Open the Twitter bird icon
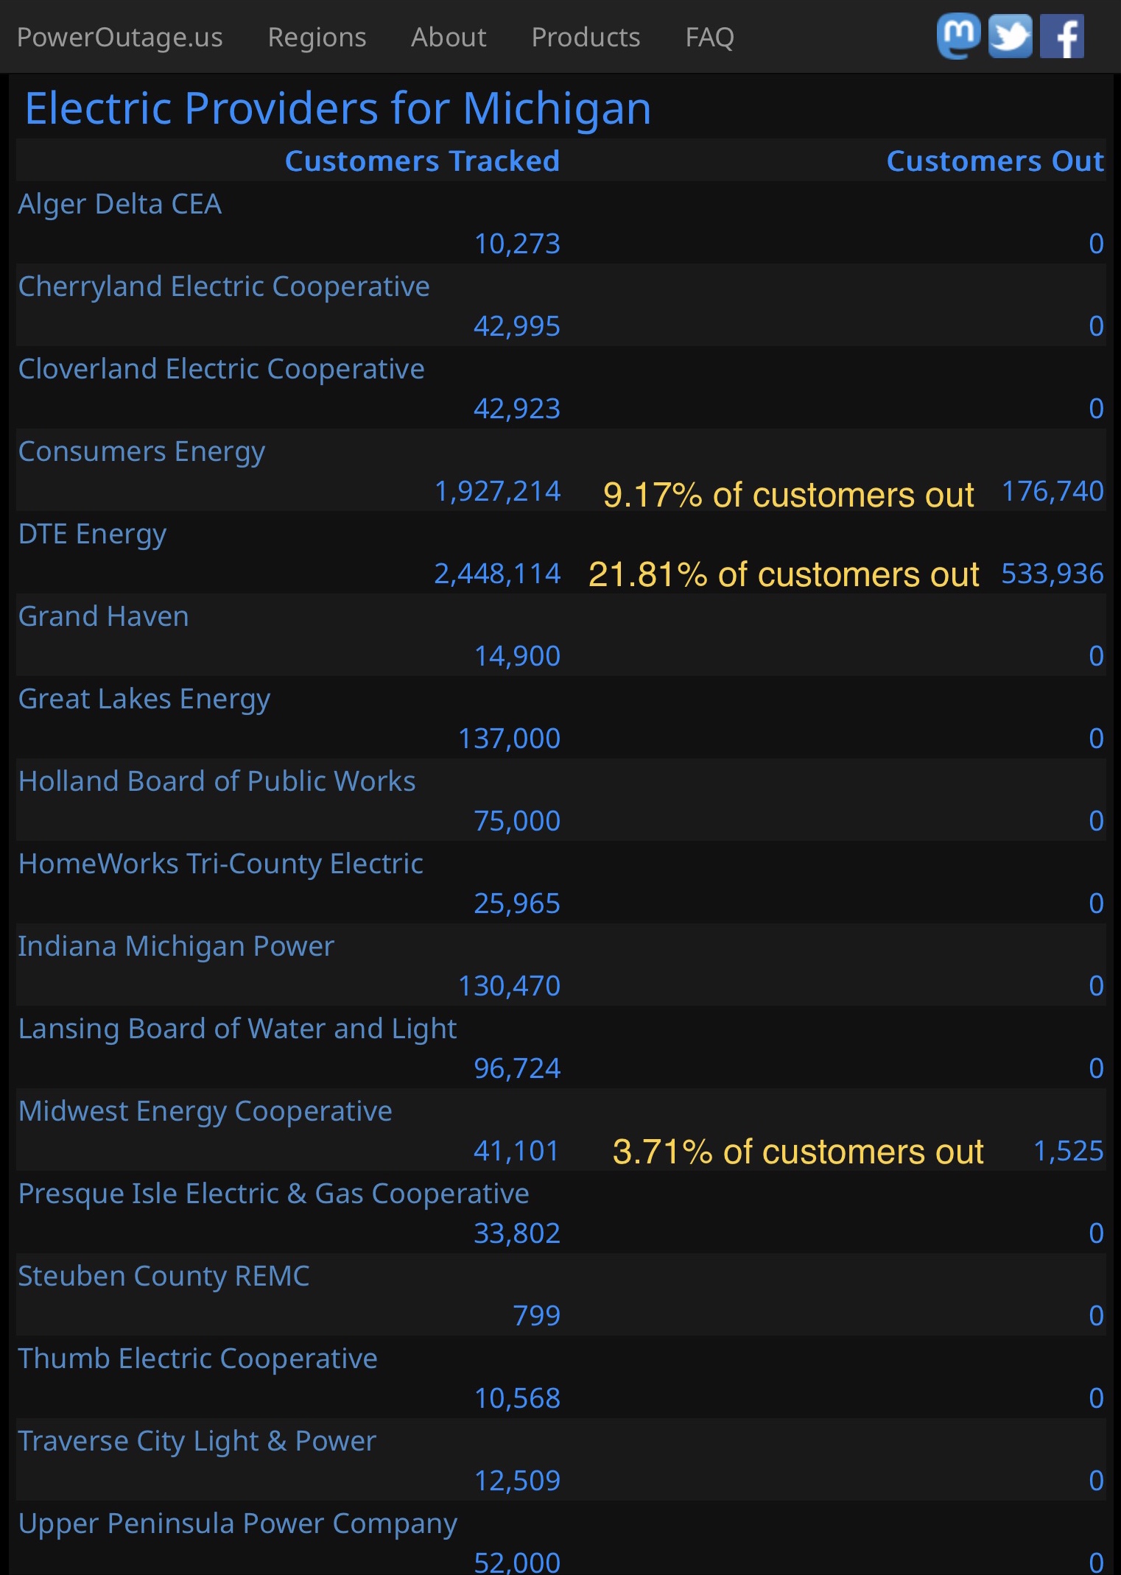Viewport: 1121px width, 1575px height. [x=1010, y=36]
